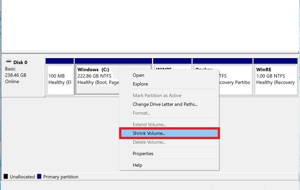Click the Primary partition legend label
Viewport: 300px width, 190px height.
click(61, 177)
